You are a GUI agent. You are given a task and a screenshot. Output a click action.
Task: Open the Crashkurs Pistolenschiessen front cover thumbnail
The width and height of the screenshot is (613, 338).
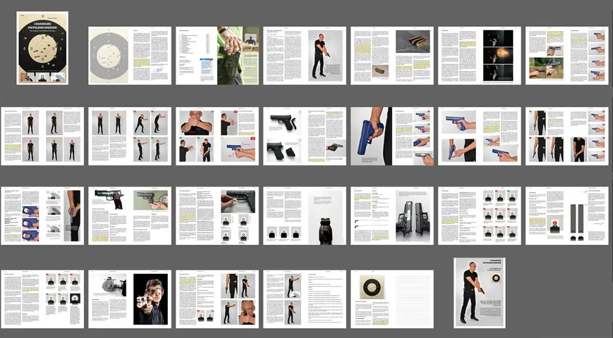pyautogui.click(x=43, y=48)
